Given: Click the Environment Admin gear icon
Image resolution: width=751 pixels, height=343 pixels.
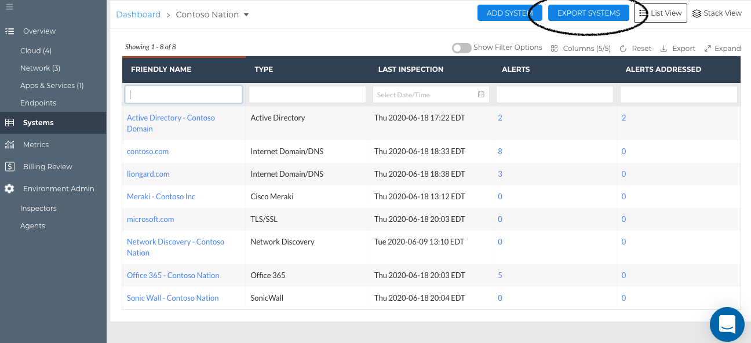Looking at the screenshot, I should point(9,189).
